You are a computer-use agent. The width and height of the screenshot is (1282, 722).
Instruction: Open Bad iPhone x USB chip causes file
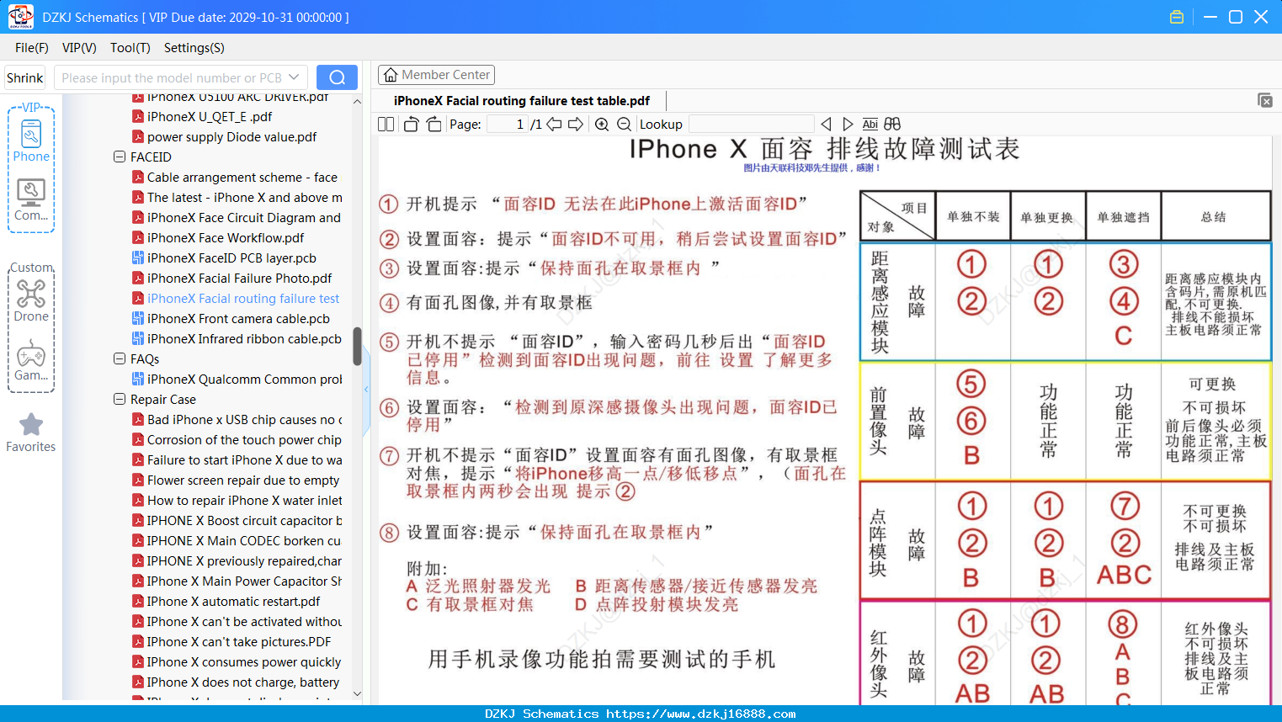coord(237,420)
